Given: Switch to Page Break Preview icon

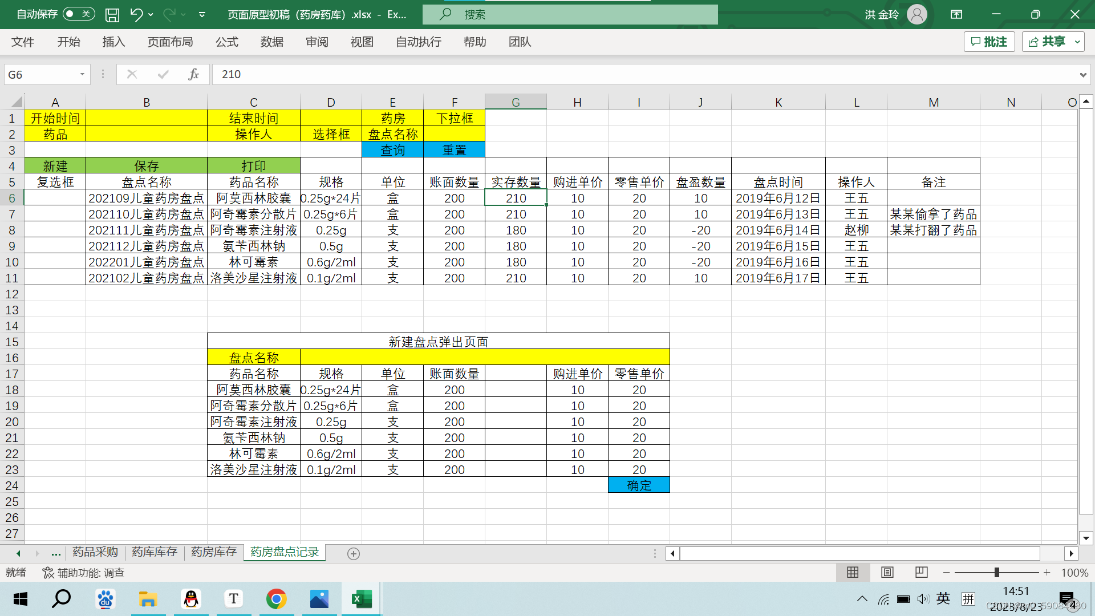Looking at the screenshot, I should click(x=921, y=572).
